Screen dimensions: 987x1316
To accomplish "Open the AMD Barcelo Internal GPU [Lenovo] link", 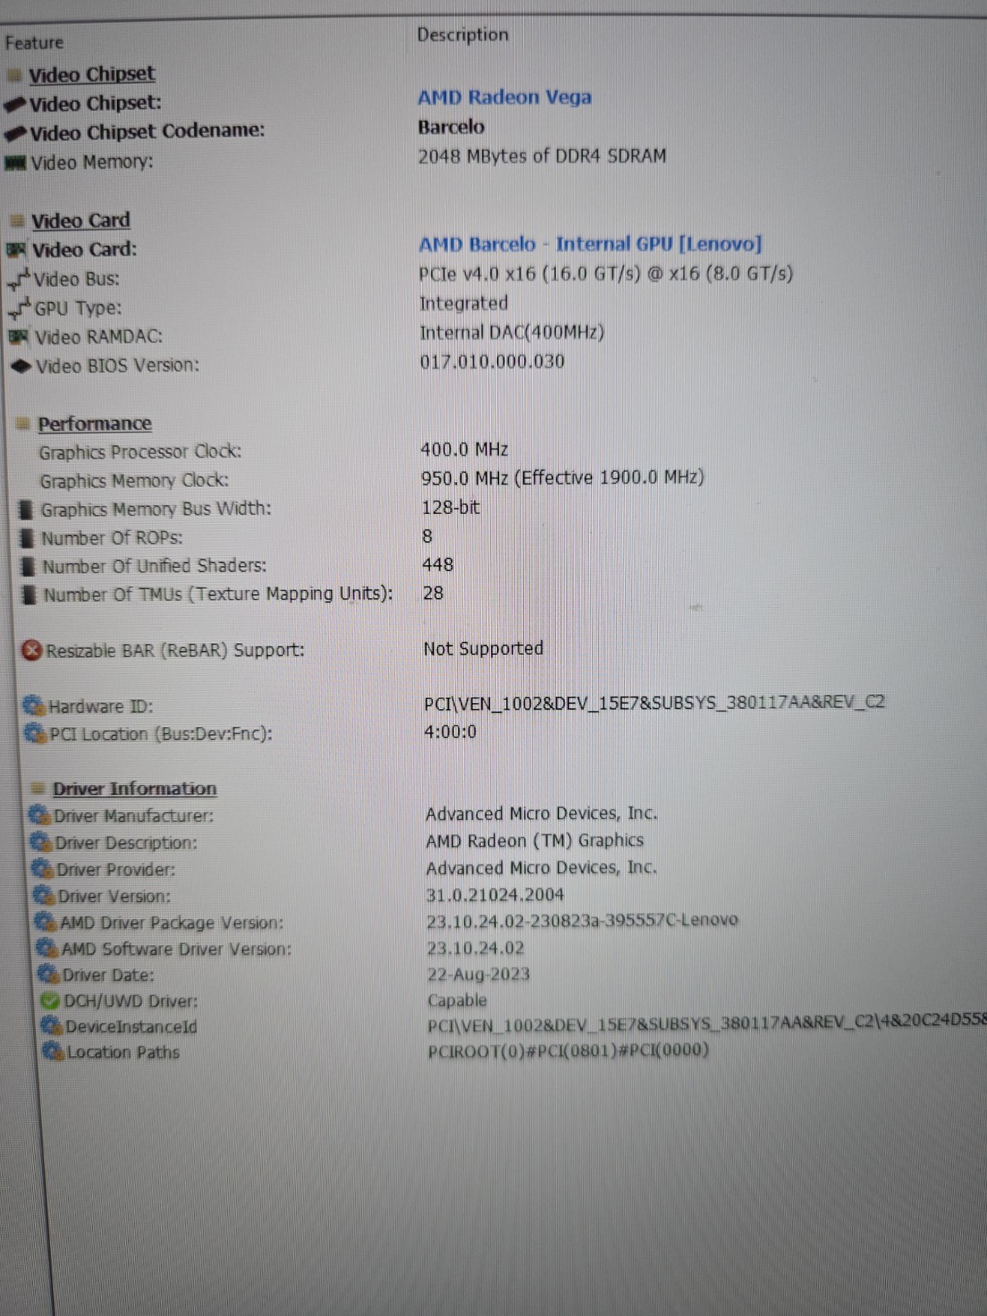I will point(590,244).
